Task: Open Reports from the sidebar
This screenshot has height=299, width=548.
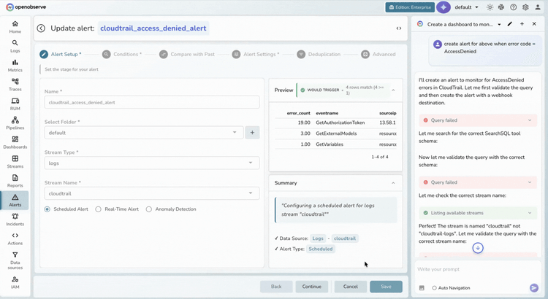Action: [x=15, y=181]
